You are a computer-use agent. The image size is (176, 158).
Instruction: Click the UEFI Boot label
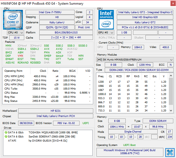coord(130,145)
